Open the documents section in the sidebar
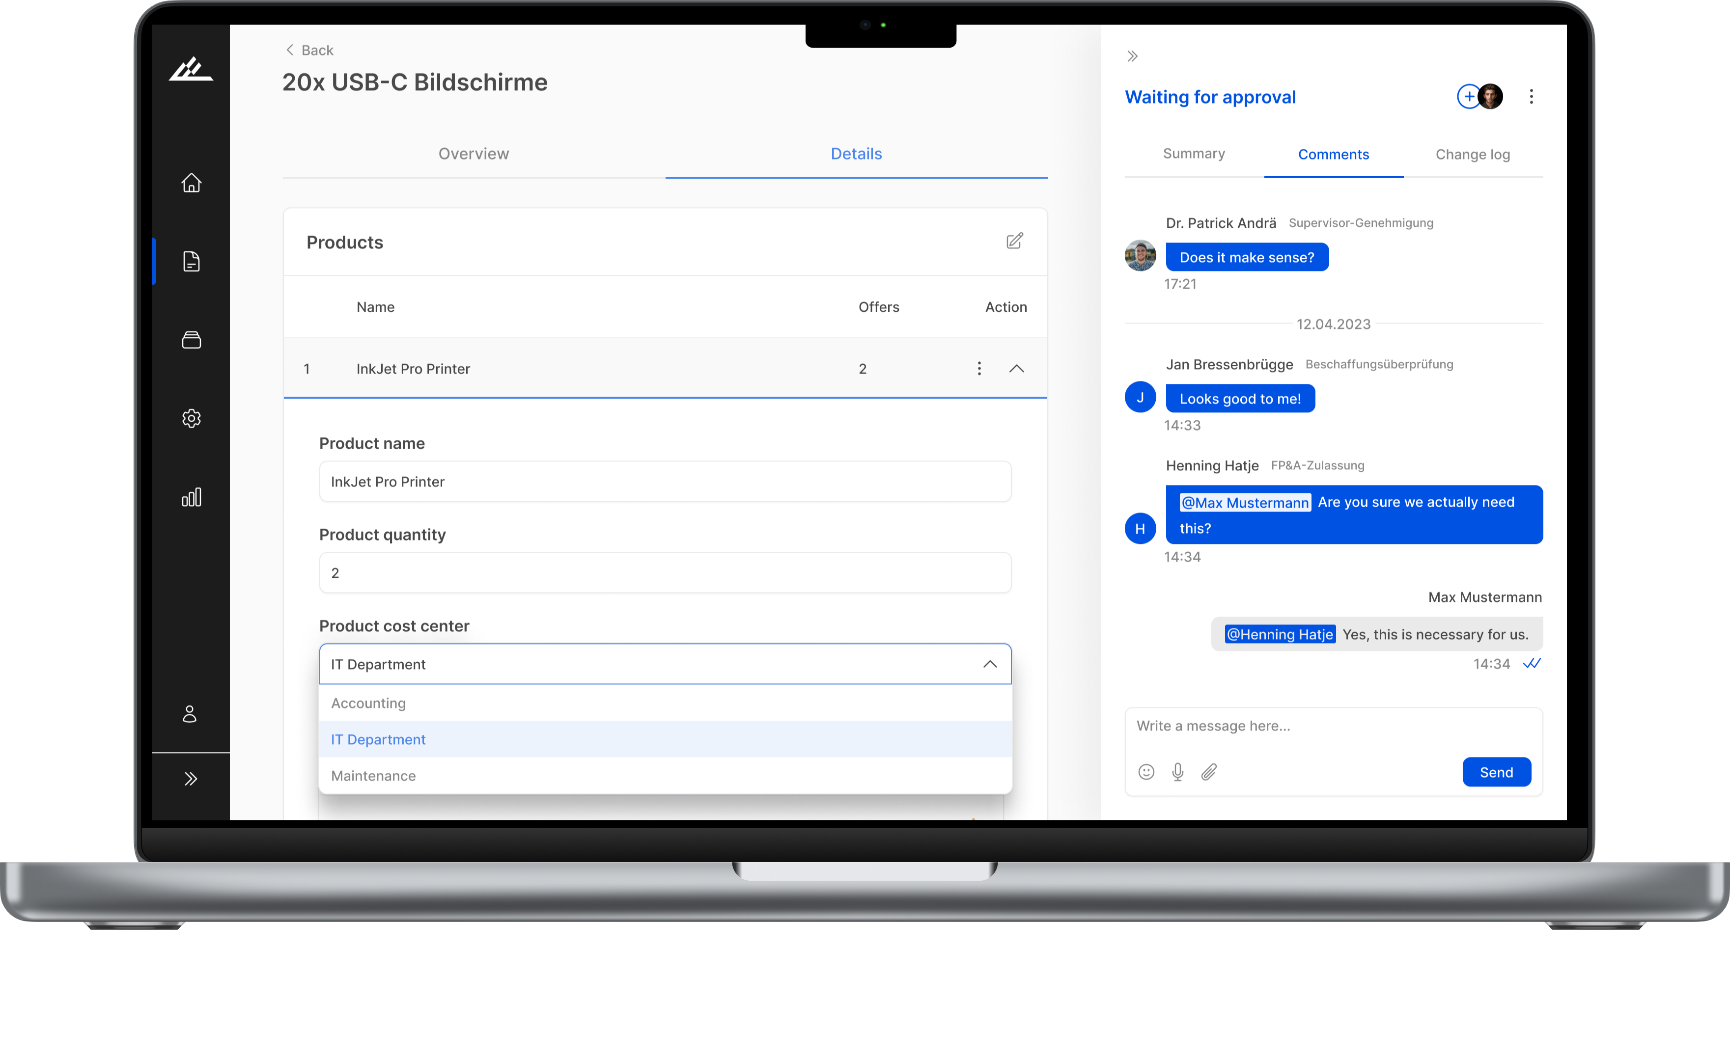 [191, 262]
